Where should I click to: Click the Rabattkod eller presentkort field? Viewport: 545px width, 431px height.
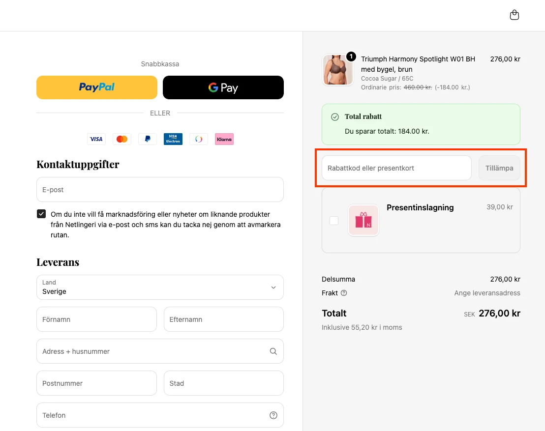click(x=396, y=168)
